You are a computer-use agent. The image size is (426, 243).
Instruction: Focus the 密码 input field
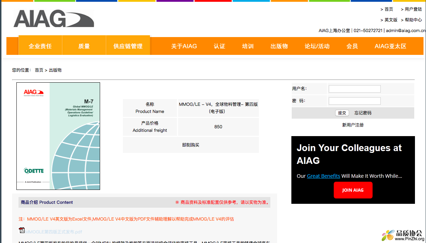354,101
